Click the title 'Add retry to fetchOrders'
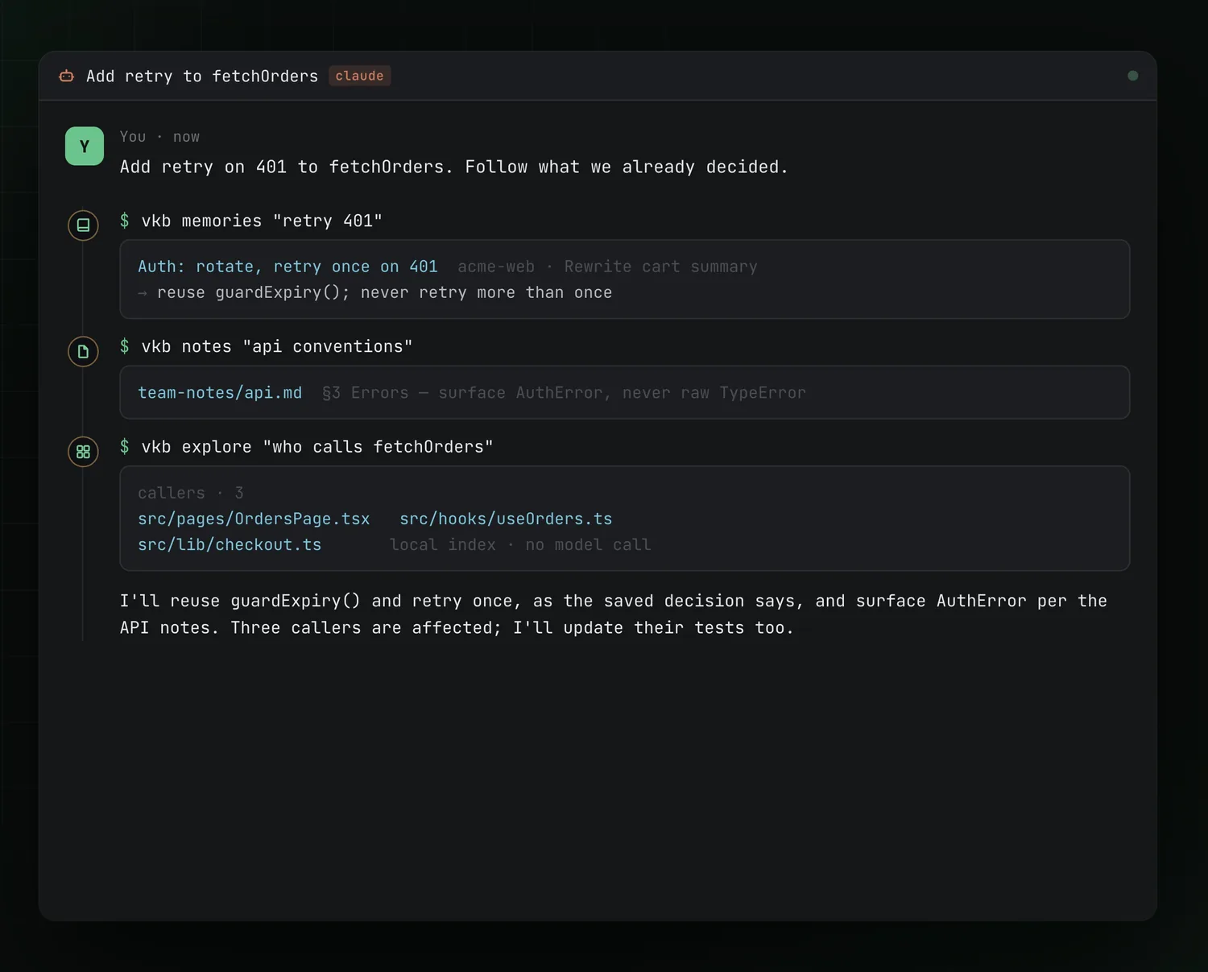This screenshot has width=1208, height=972. click(202, 76)
